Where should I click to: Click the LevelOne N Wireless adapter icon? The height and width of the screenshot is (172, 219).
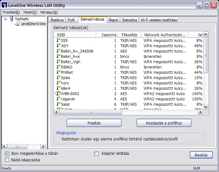point(17,23)
